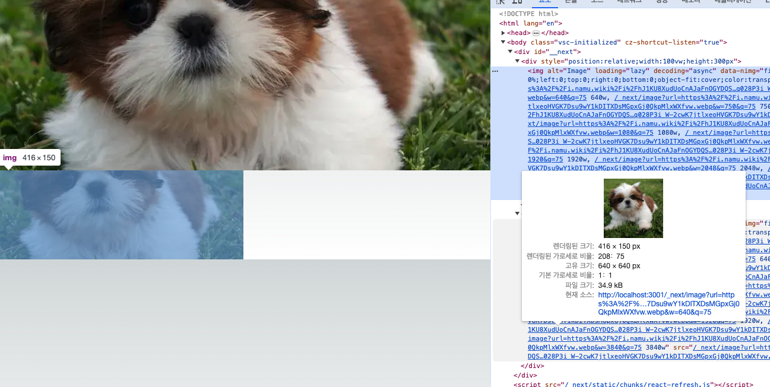This screenshot has width=770, height=387.
Task: Select the <!DOCTYPE html> line
Action: point(528,14)
